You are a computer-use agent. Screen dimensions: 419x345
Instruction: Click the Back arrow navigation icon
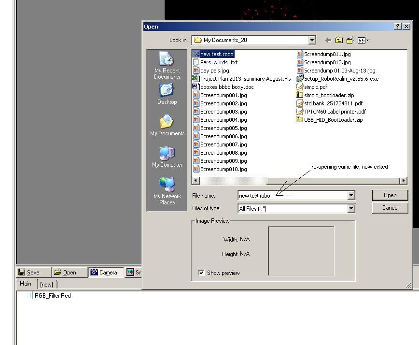click(328, 41)
